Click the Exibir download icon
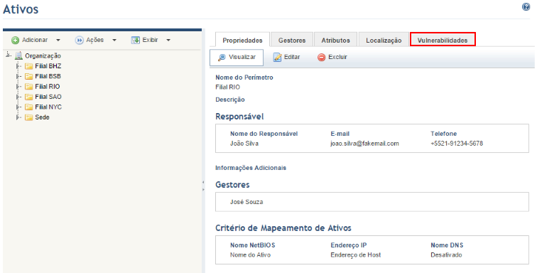537x273 pixels. [x=135, y=40]
